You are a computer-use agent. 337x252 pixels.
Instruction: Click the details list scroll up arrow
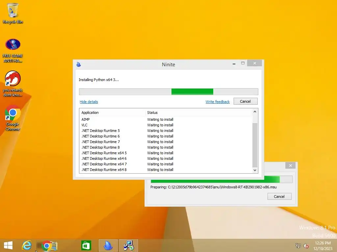coord(255,112)
